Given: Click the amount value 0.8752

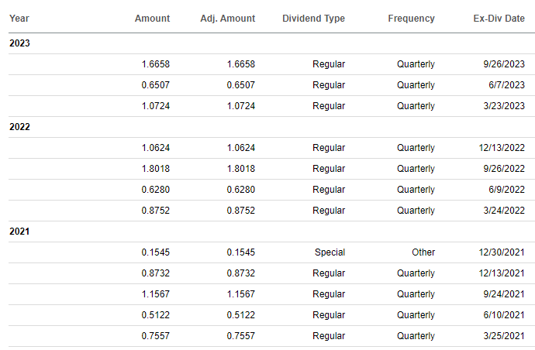Looking at the screenshot, I should [156, 211].
